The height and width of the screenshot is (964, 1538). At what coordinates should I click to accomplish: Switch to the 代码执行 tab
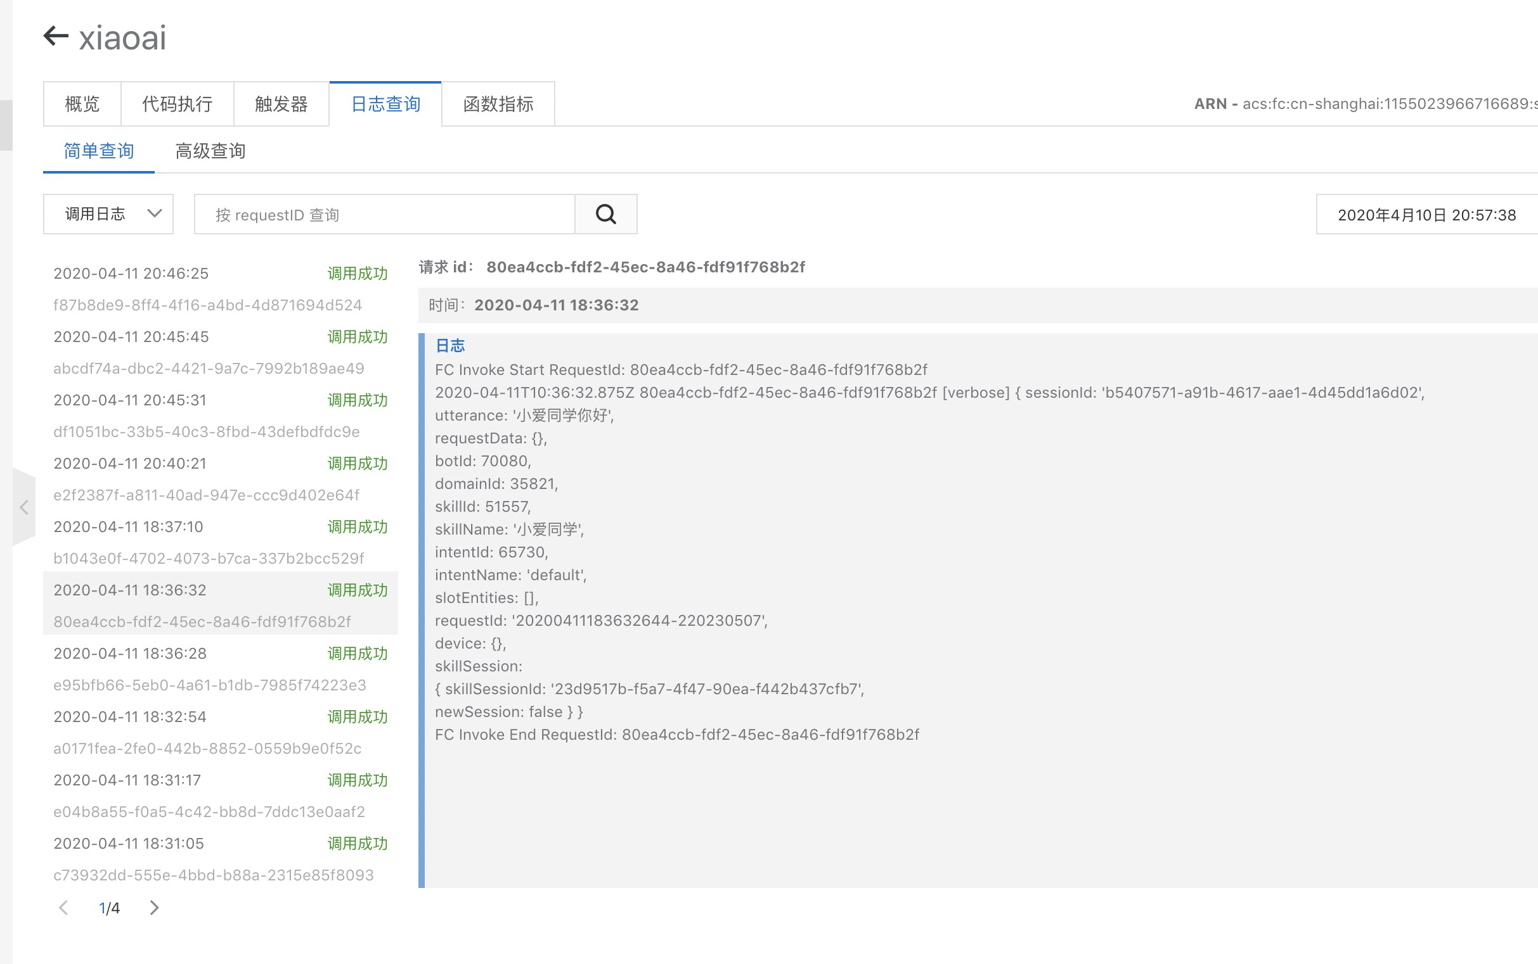coord(177,104)
